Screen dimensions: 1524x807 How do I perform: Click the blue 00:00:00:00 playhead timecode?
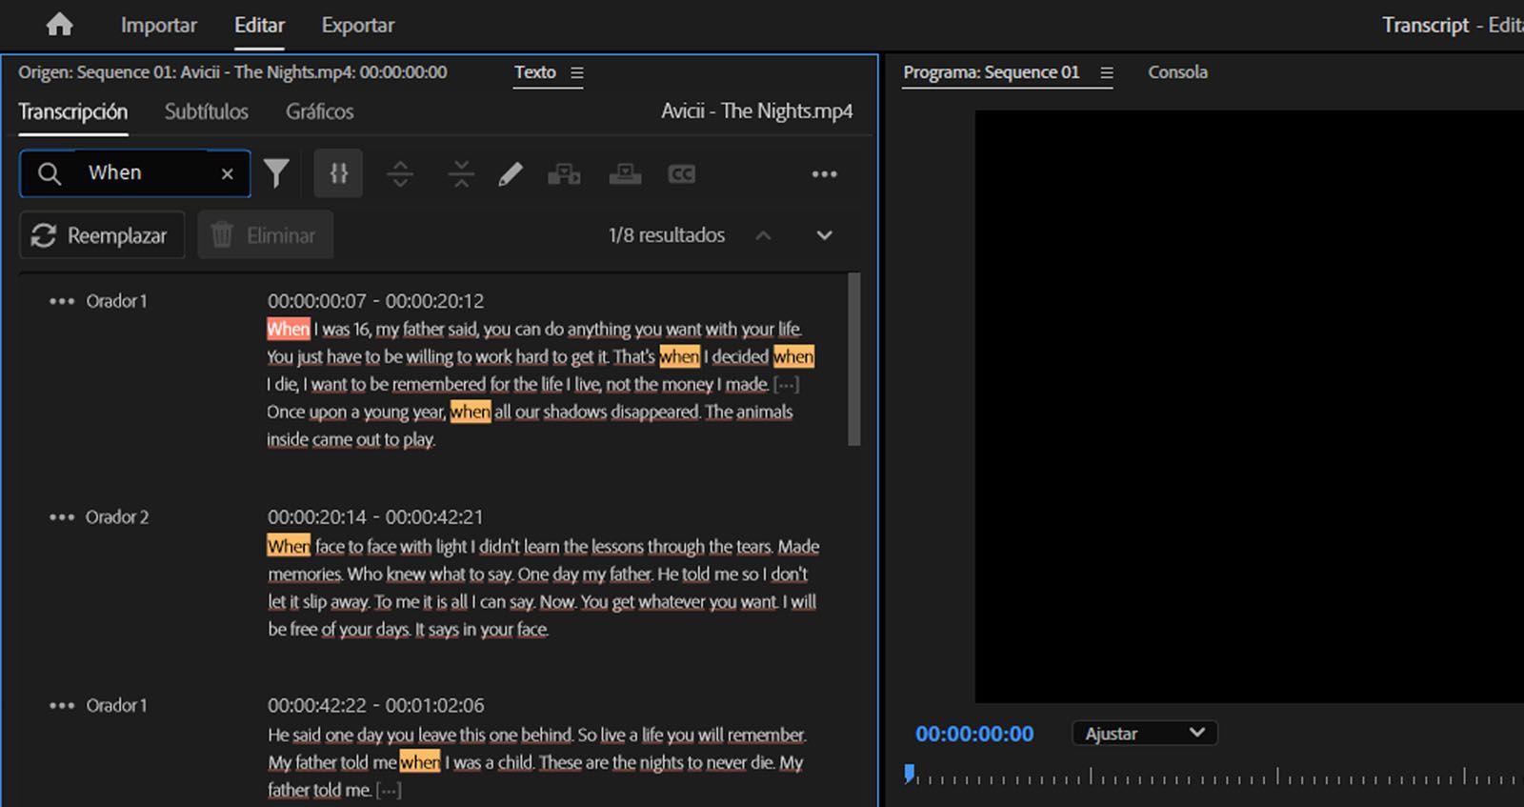pos(974,734)
